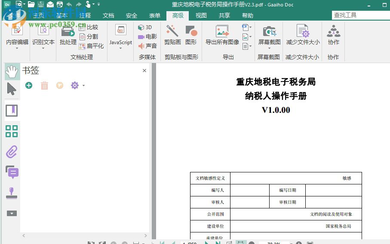Switch to the Home (主页) tab
This screenshot has height=244, width=390.
[x=39, y=15]
